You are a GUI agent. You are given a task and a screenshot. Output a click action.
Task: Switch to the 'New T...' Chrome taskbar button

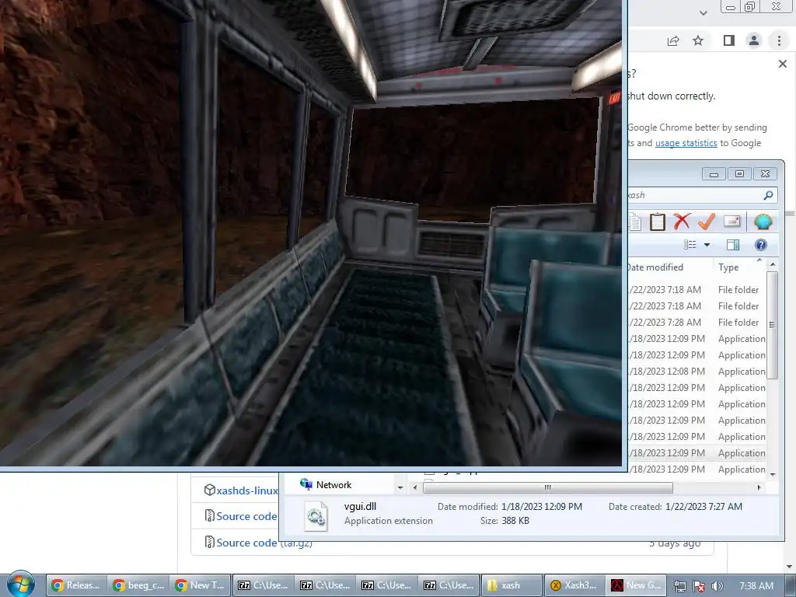coord(201,585)
